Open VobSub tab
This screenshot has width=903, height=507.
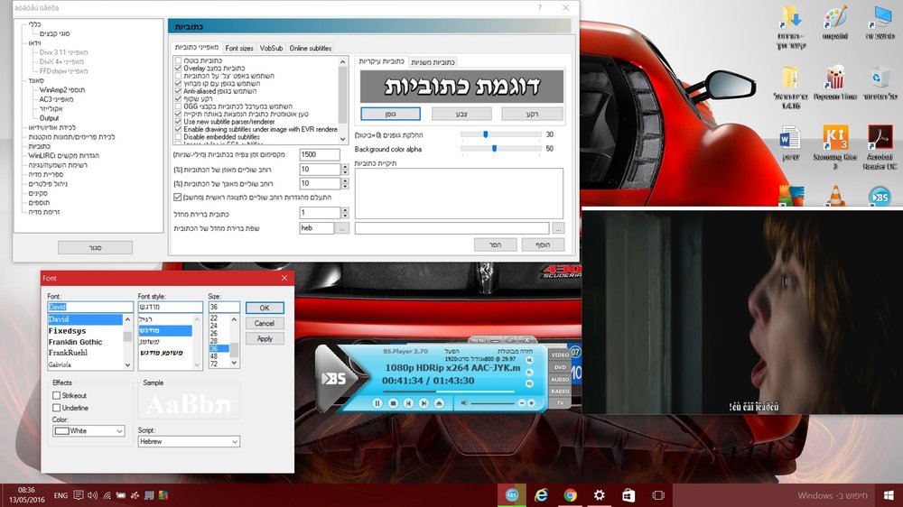(x=271, y=49)
